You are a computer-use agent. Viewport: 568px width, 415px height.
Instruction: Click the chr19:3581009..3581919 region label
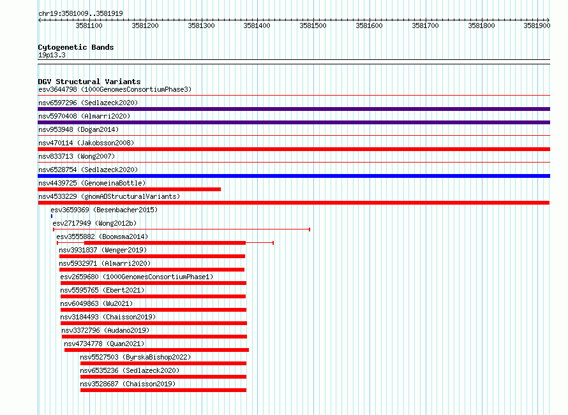[x=80, y=13]
